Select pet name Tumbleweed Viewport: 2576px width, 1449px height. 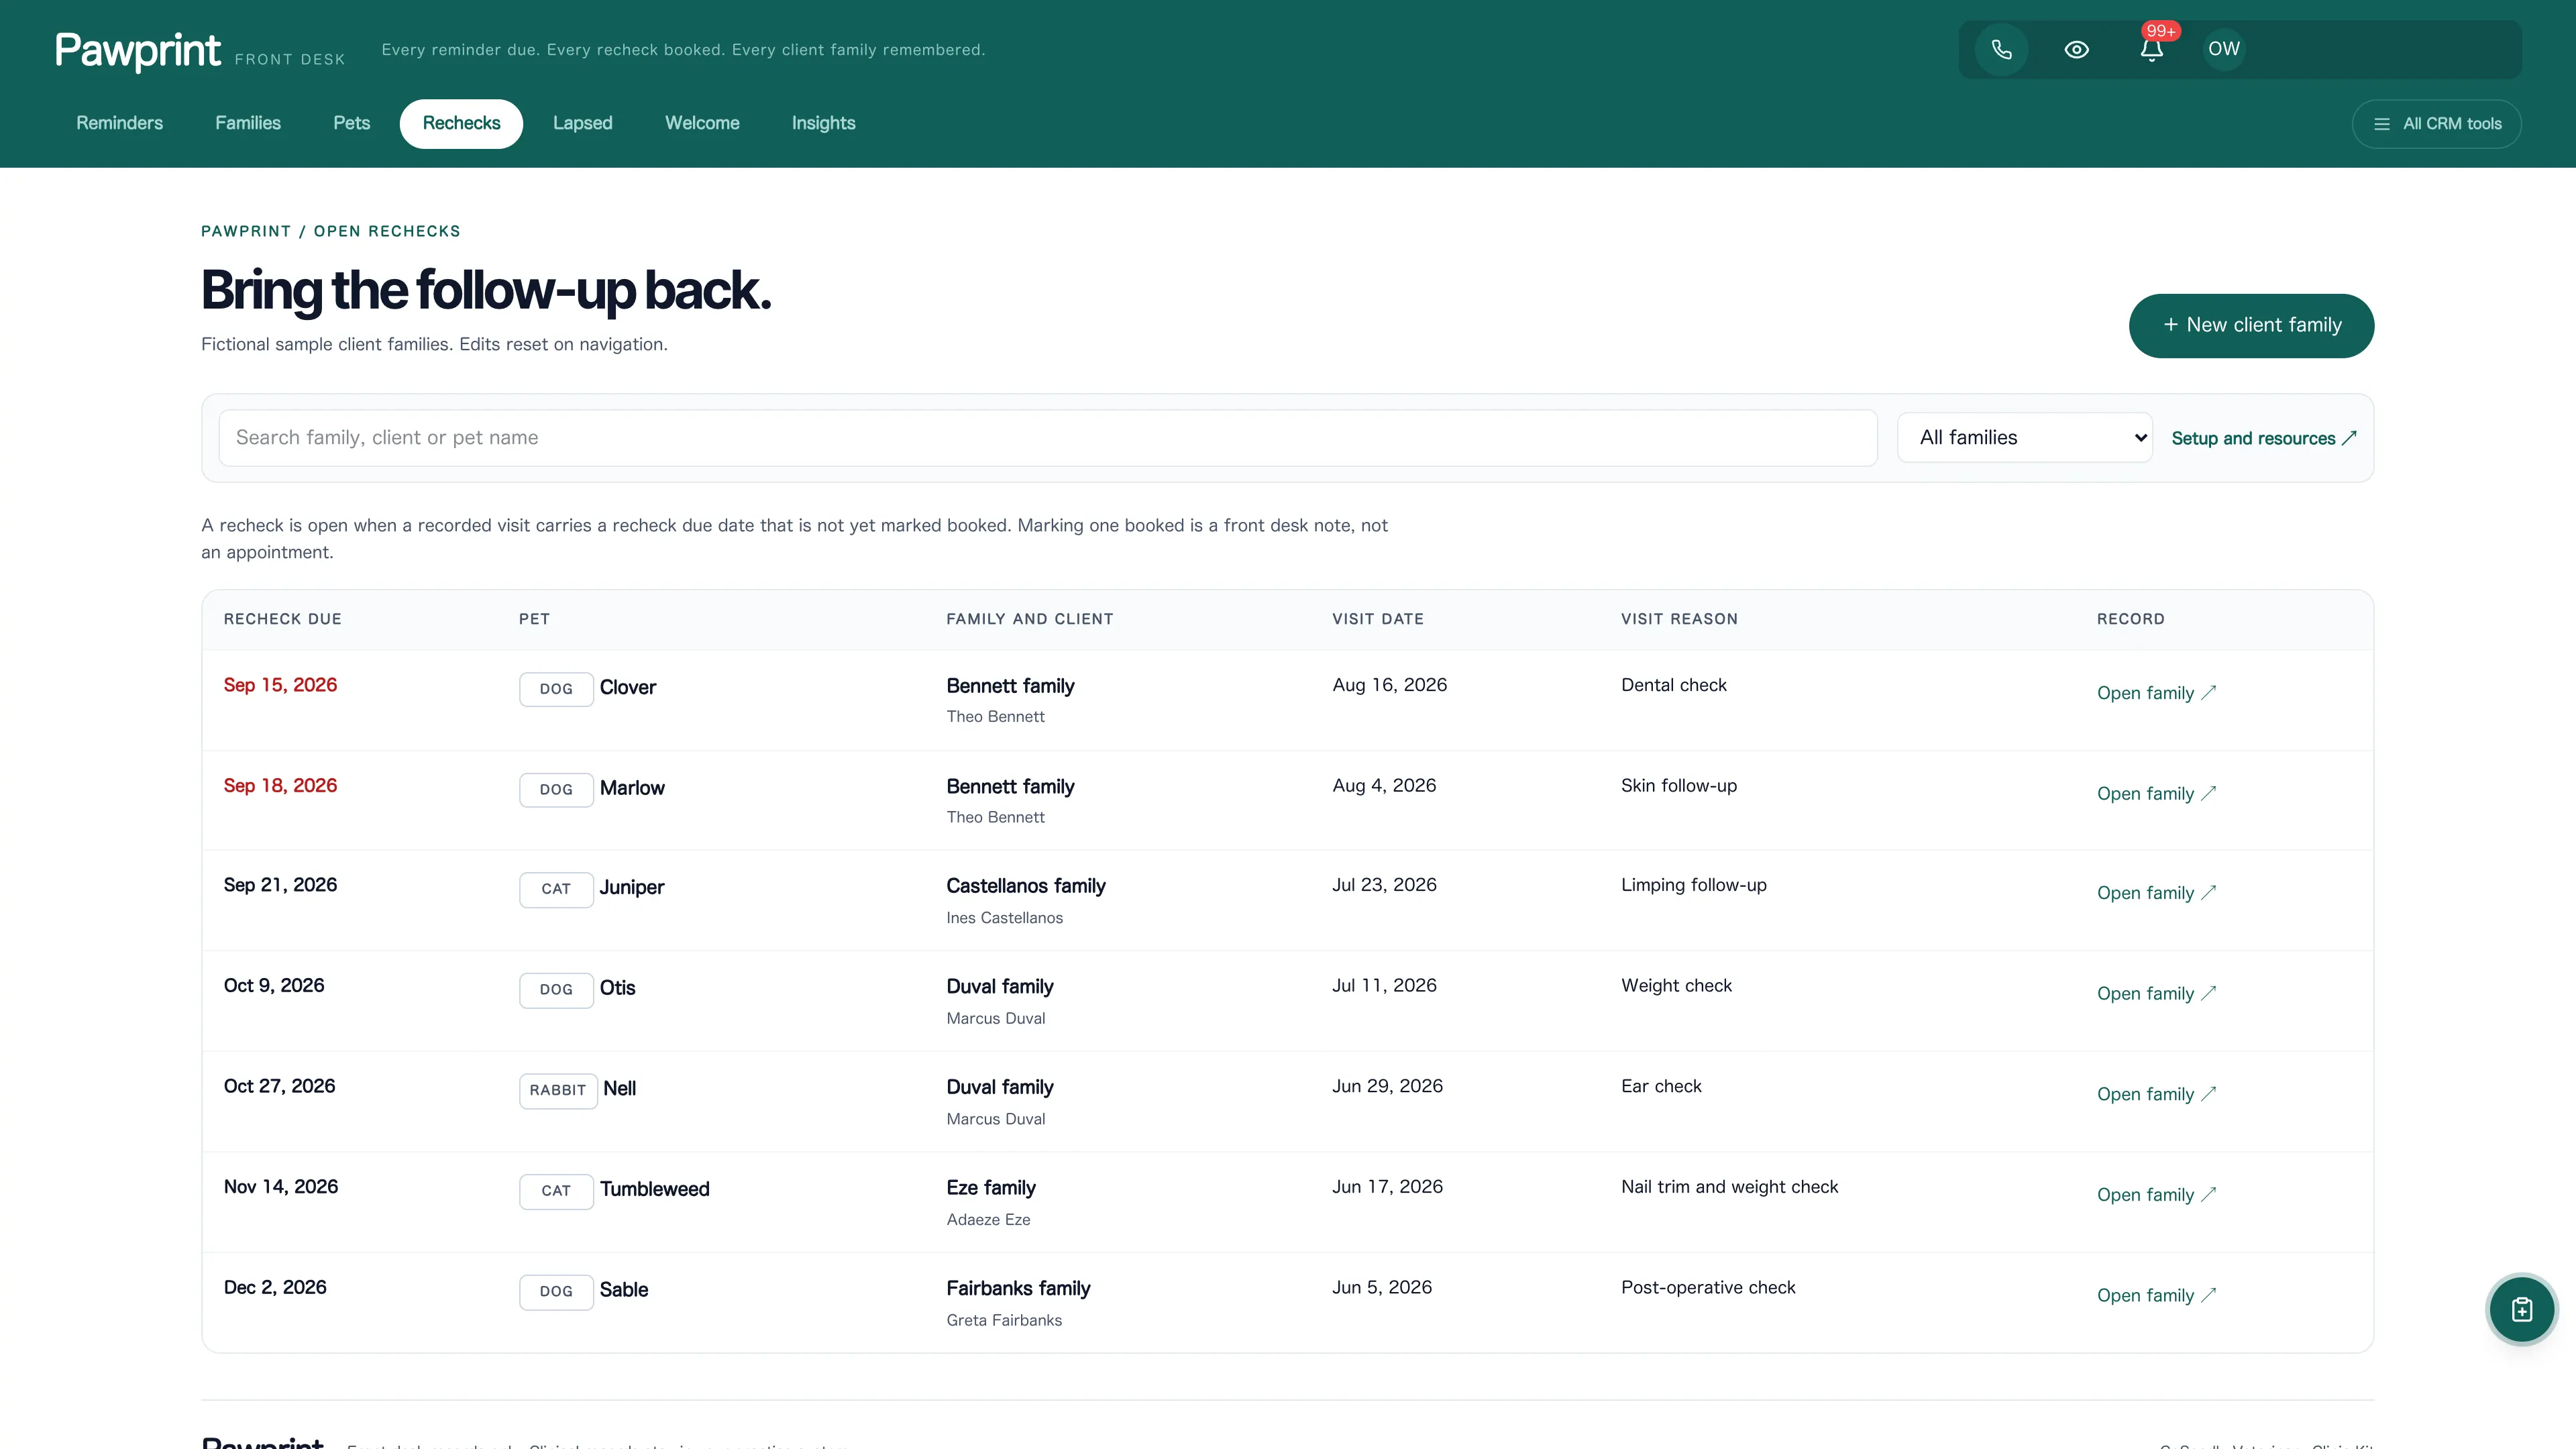pos(655,1189)
